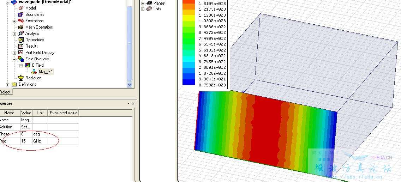
Task: Click the Radiation antenna icon
Action: 21,78
